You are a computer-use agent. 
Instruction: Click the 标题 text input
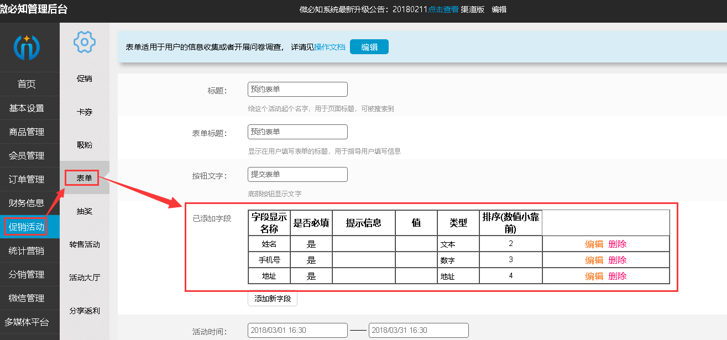coord(297,89)
